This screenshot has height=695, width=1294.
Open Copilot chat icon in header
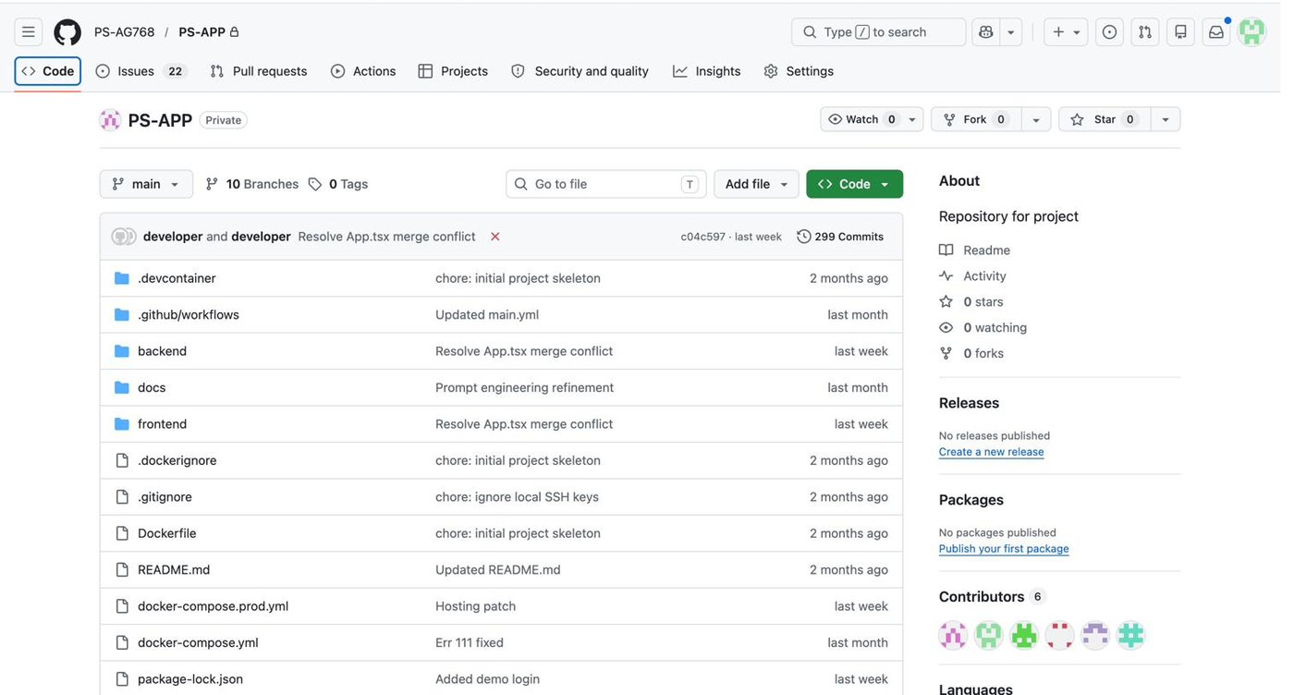point(985,32)
